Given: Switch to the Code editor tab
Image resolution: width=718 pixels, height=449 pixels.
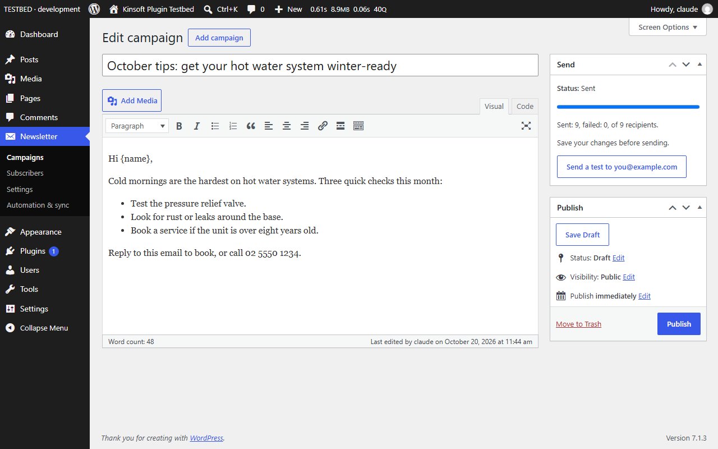Looking at the screenshot, I should point(525,107).
